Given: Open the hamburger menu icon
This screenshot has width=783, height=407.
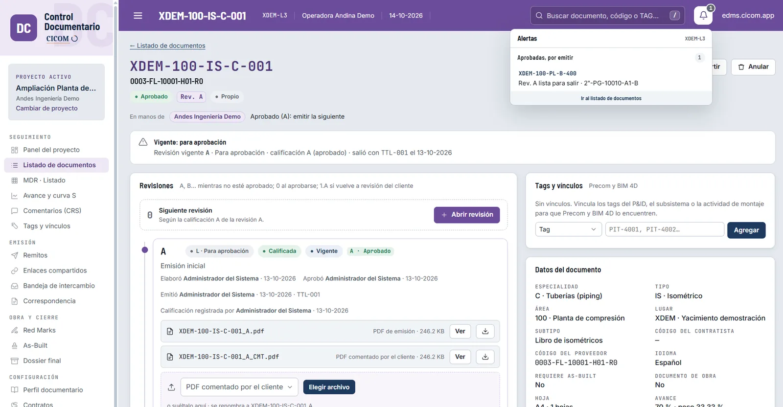Looking at the screenshot, I should pos(138,16).
